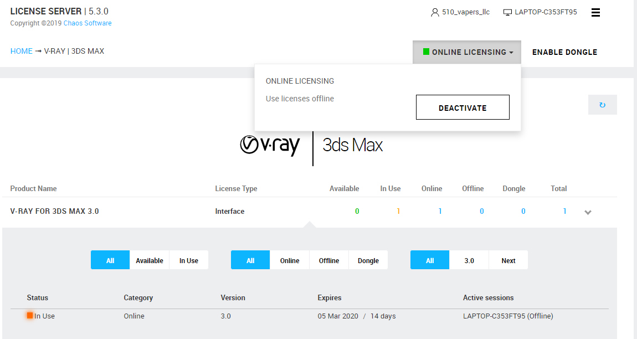Image resolution: width=637 pixels, height=339 pixels.
Task: Click the Expires date 05 Mar 2020
Action: (338, 316)
